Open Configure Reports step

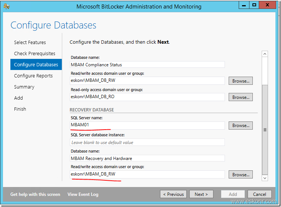(33, 76)
